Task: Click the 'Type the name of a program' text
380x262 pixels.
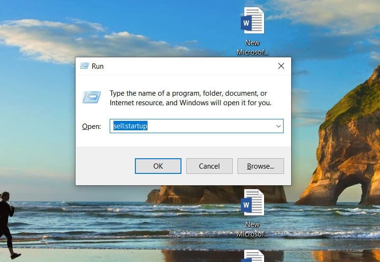Action: click(188, 93)
